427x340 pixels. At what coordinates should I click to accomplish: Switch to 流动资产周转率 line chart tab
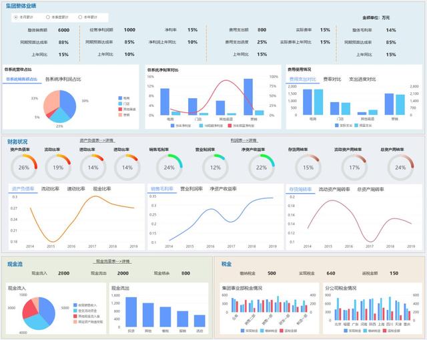point(334,189)
